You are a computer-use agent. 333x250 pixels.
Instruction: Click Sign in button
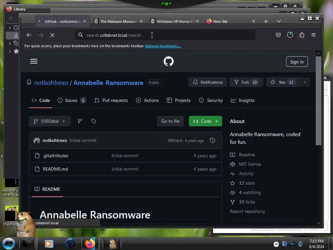coord(297,62)
